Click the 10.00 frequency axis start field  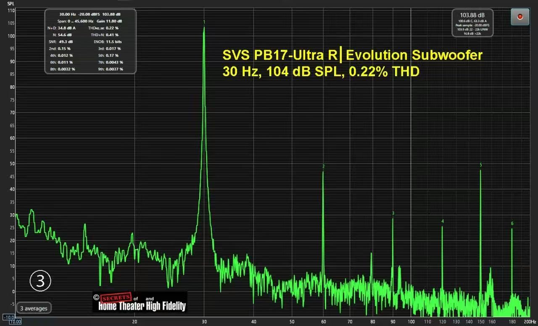click(15, 322)
